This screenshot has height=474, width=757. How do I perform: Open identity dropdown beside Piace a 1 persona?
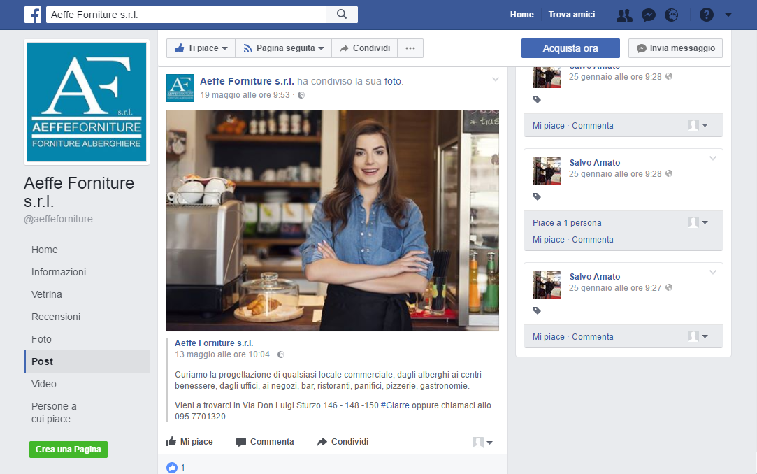click(698, 222)
